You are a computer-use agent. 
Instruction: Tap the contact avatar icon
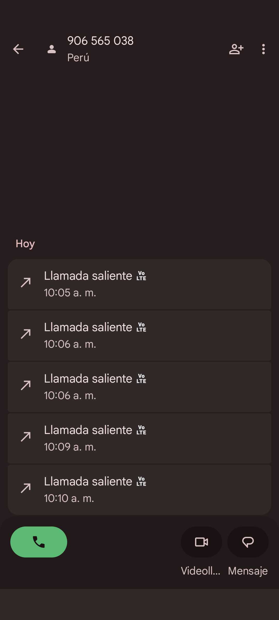pyautogui.click(x=52, y=49)
